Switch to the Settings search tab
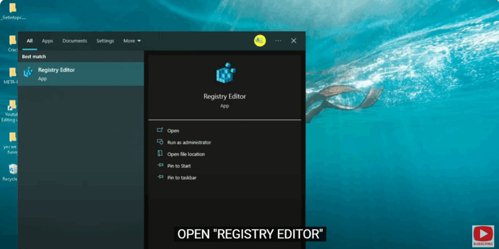Screen dimensions: 499x249 (105, 41)
